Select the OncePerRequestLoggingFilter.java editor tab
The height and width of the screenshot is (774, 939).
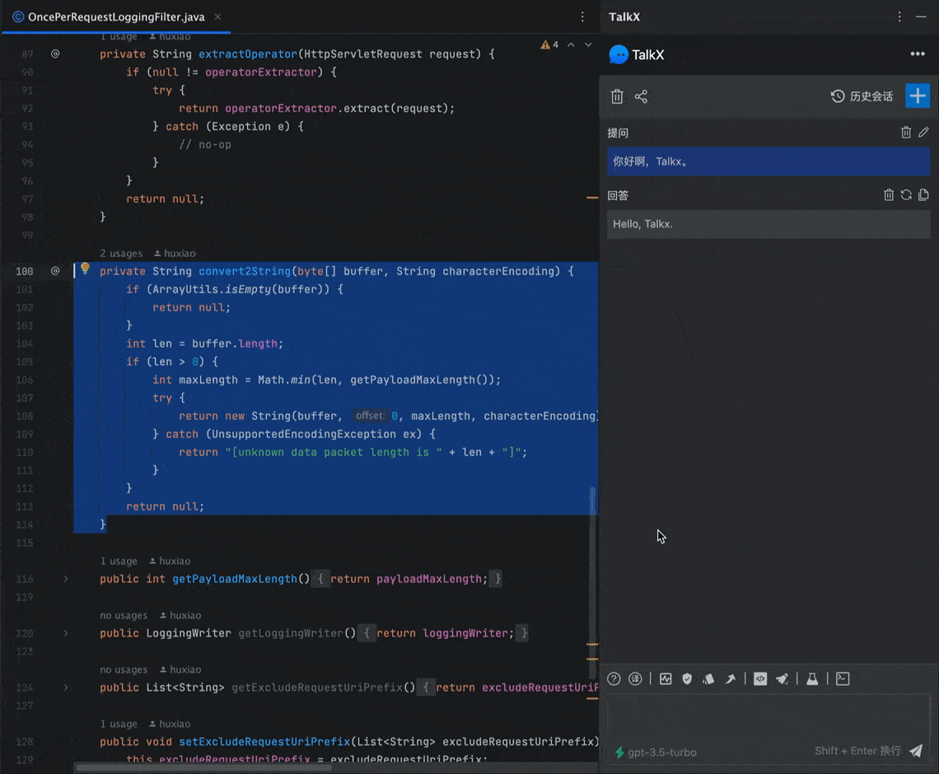116,16
